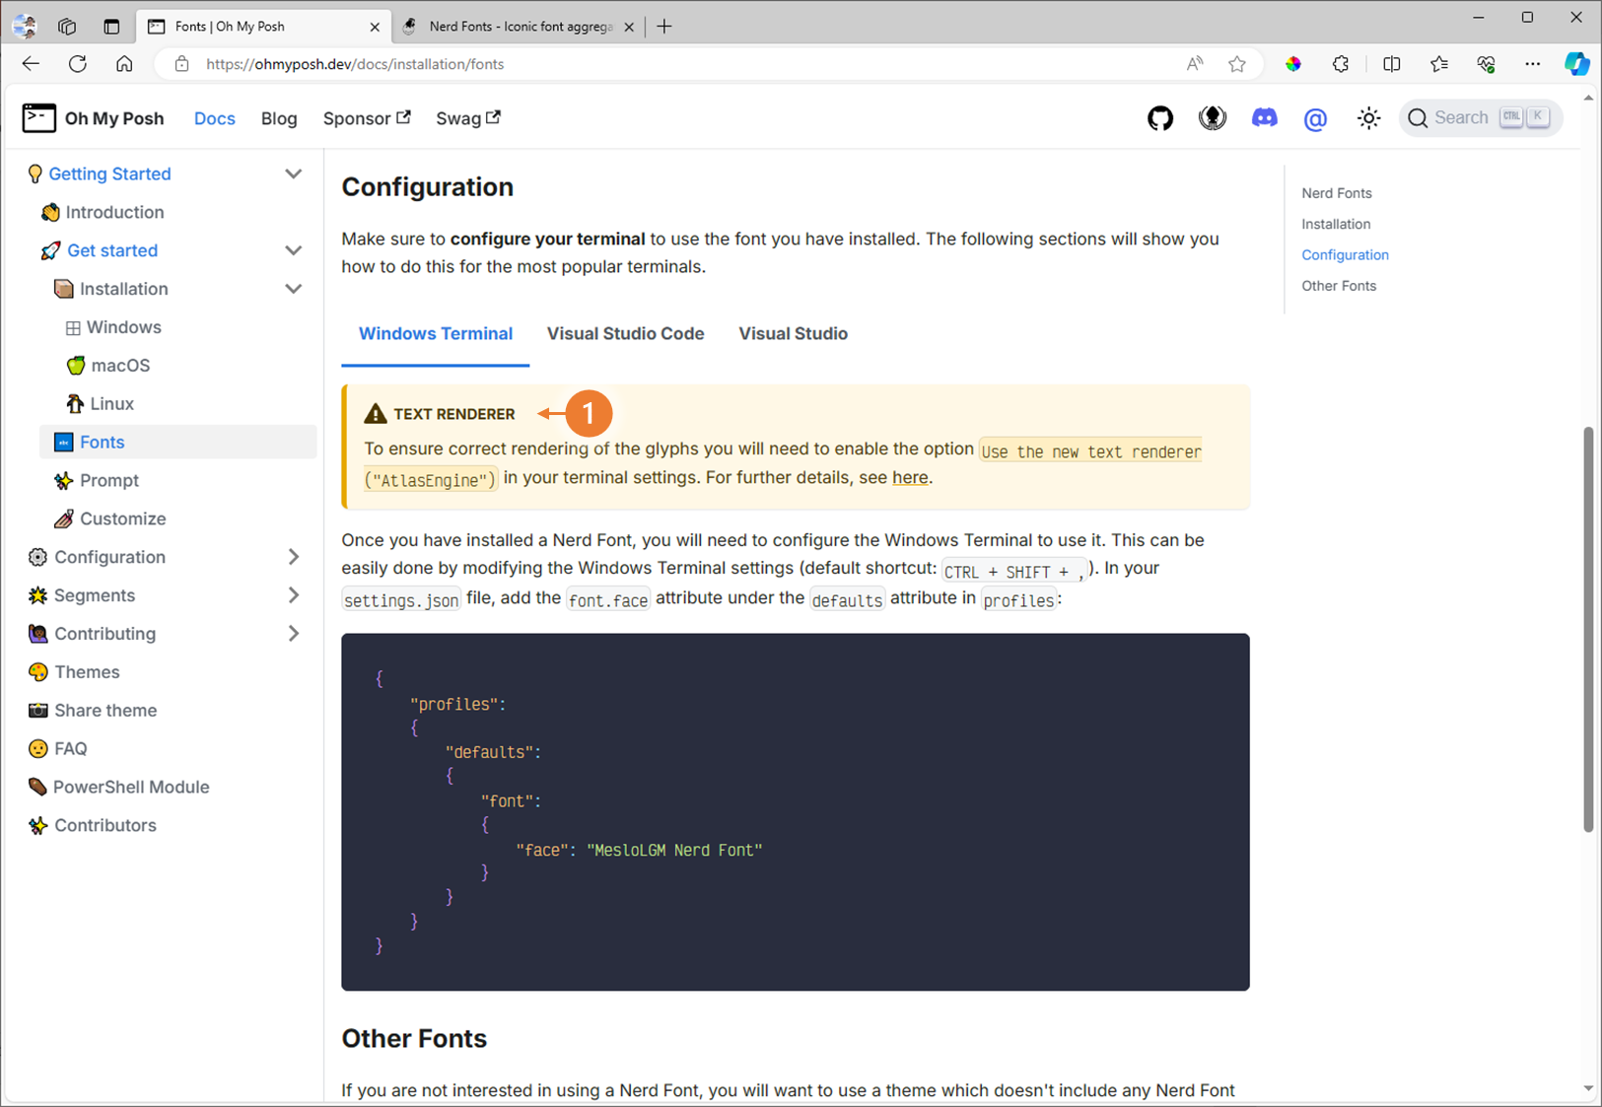Refresh the page

[x=78, y=64]
